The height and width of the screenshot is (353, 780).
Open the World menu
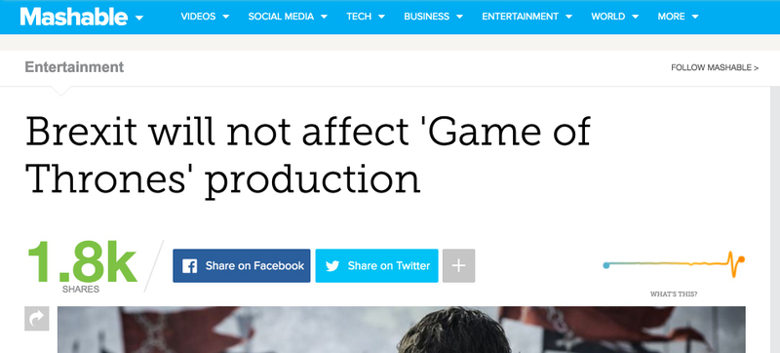tap(607, 17)
